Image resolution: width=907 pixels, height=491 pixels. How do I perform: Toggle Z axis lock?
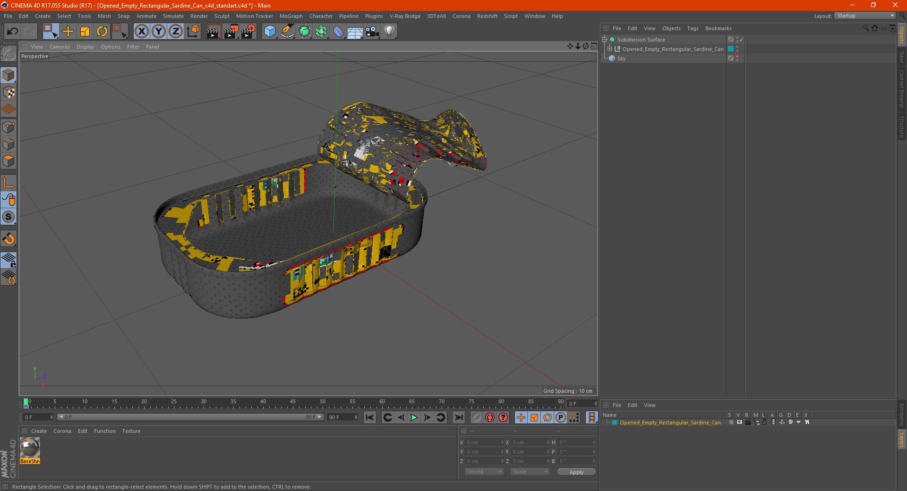[x=176, y=32]
